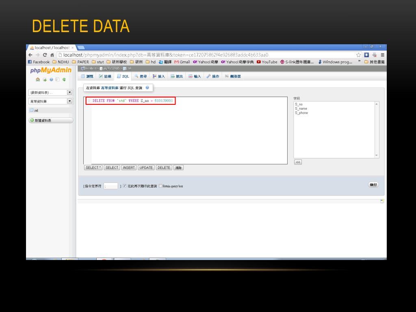Image resolution: width=416 pixels, height=312 pixels.
Task: Select S_name in the 字段 list
Action: click(x=301, y=108)
